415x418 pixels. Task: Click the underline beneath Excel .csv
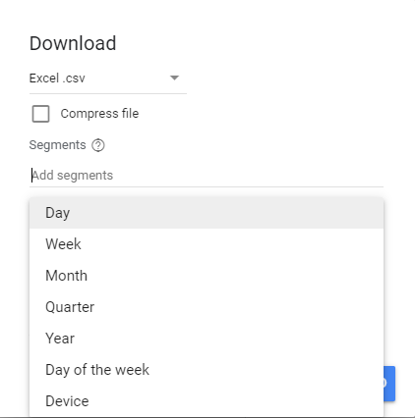tap(108, 93)
